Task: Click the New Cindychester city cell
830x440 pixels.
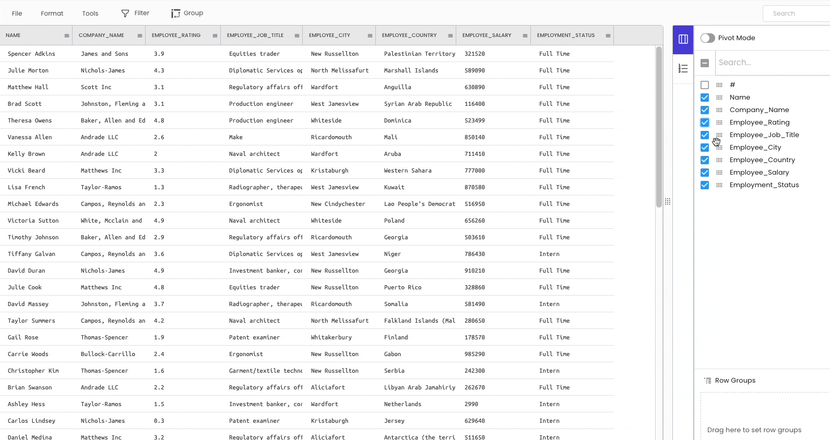Action: tap(339, 204)
